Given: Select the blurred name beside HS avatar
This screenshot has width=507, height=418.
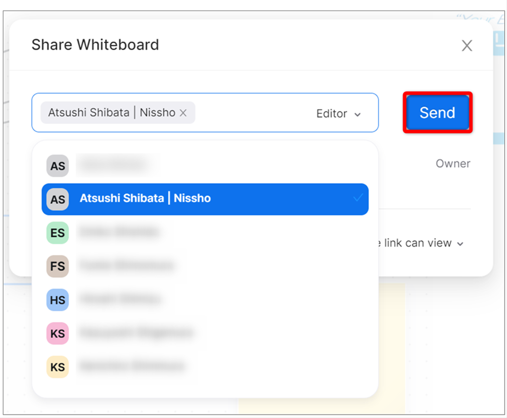Looking at the screenshot, I should [x=120, y=299].
